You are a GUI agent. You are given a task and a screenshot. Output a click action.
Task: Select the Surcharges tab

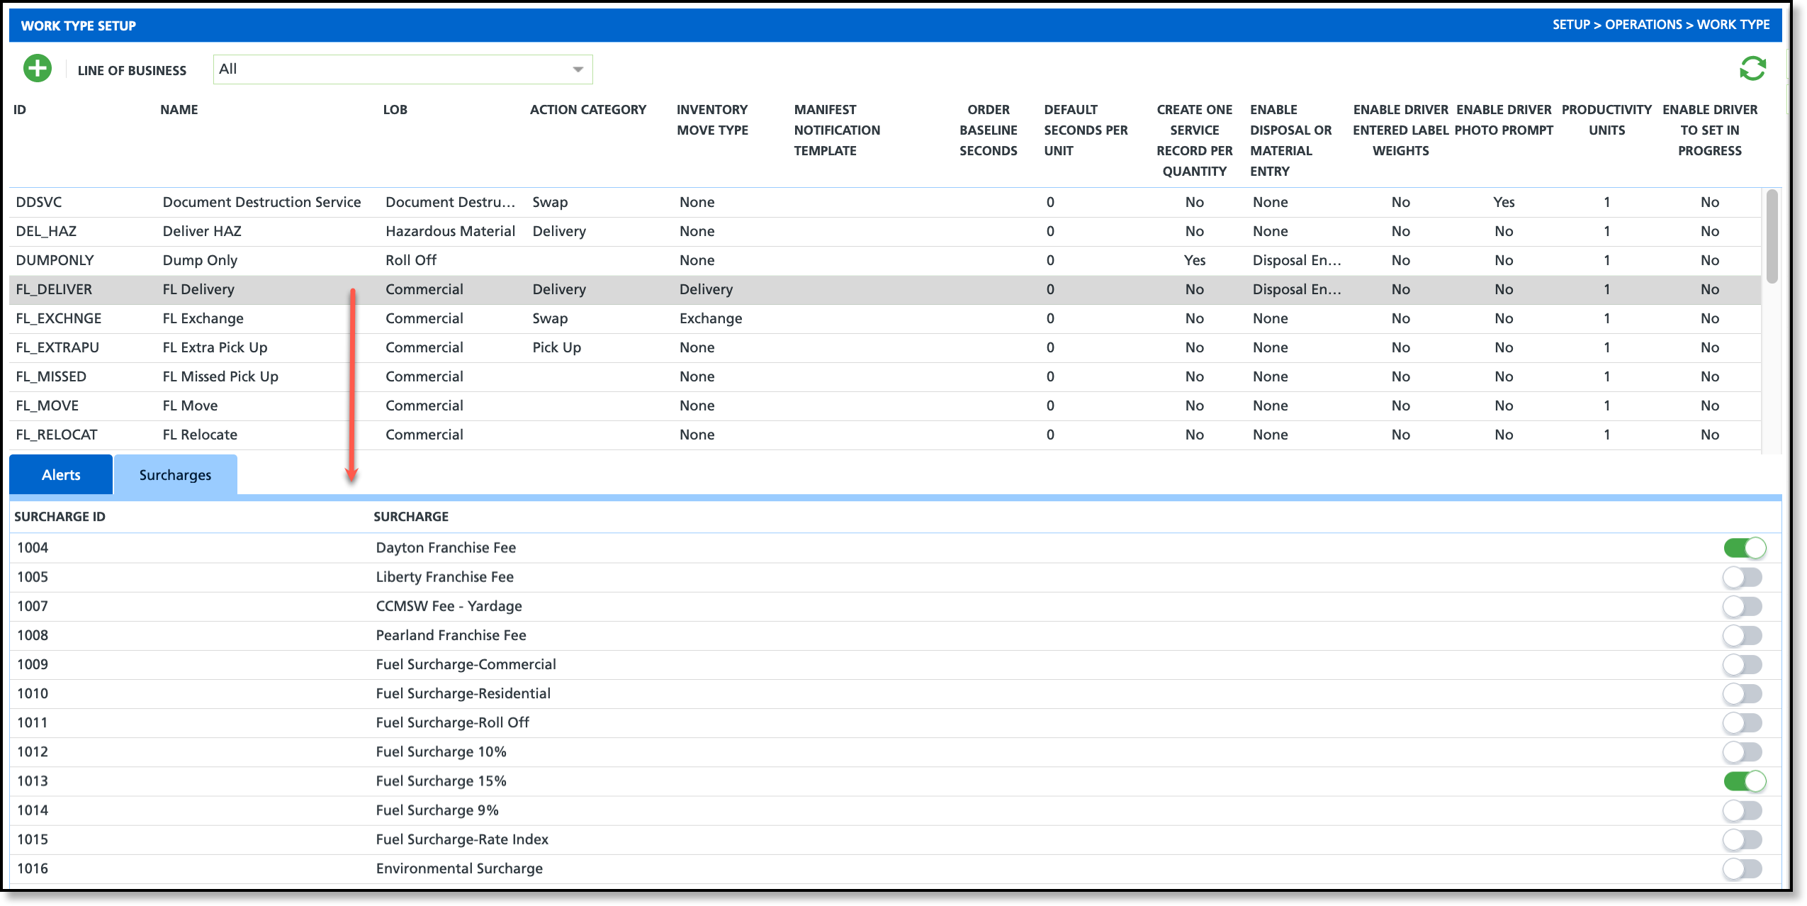(175, 475)
